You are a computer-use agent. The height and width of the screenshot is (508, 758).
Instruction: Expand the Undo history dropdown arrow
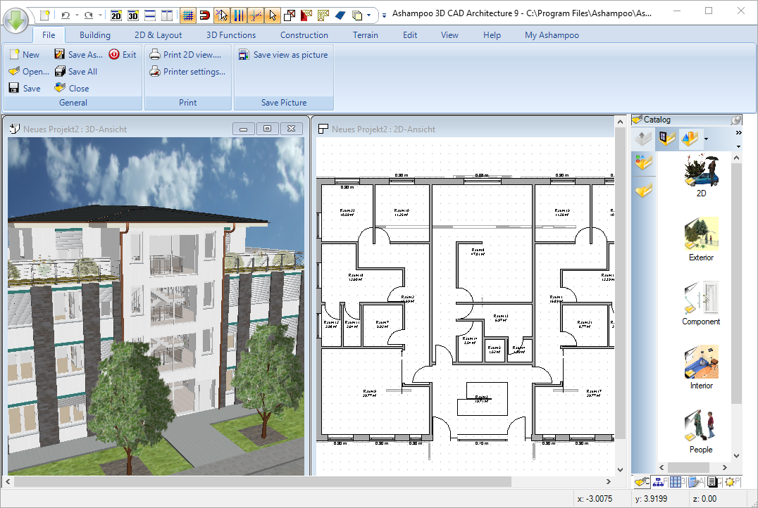tap(75, 14)
